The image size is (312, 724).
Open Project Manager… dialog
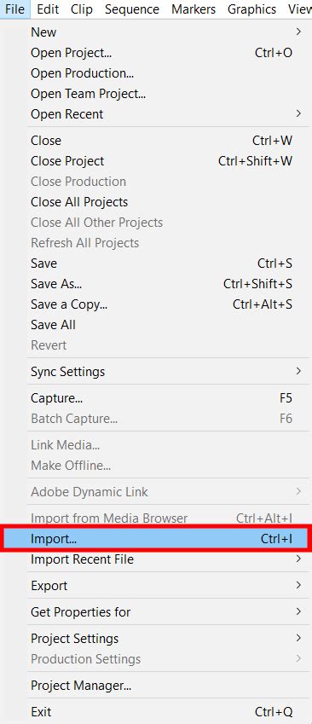(165, 686)
